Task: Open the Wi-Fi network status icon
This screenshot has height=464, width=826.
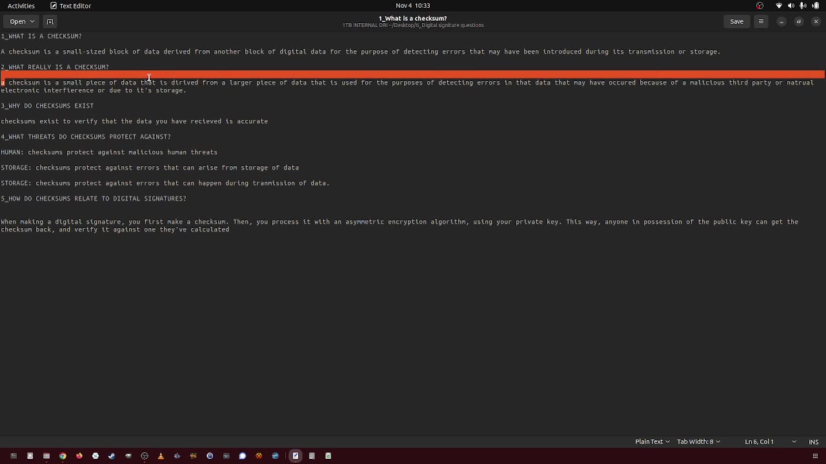Action: click(779, 6)
